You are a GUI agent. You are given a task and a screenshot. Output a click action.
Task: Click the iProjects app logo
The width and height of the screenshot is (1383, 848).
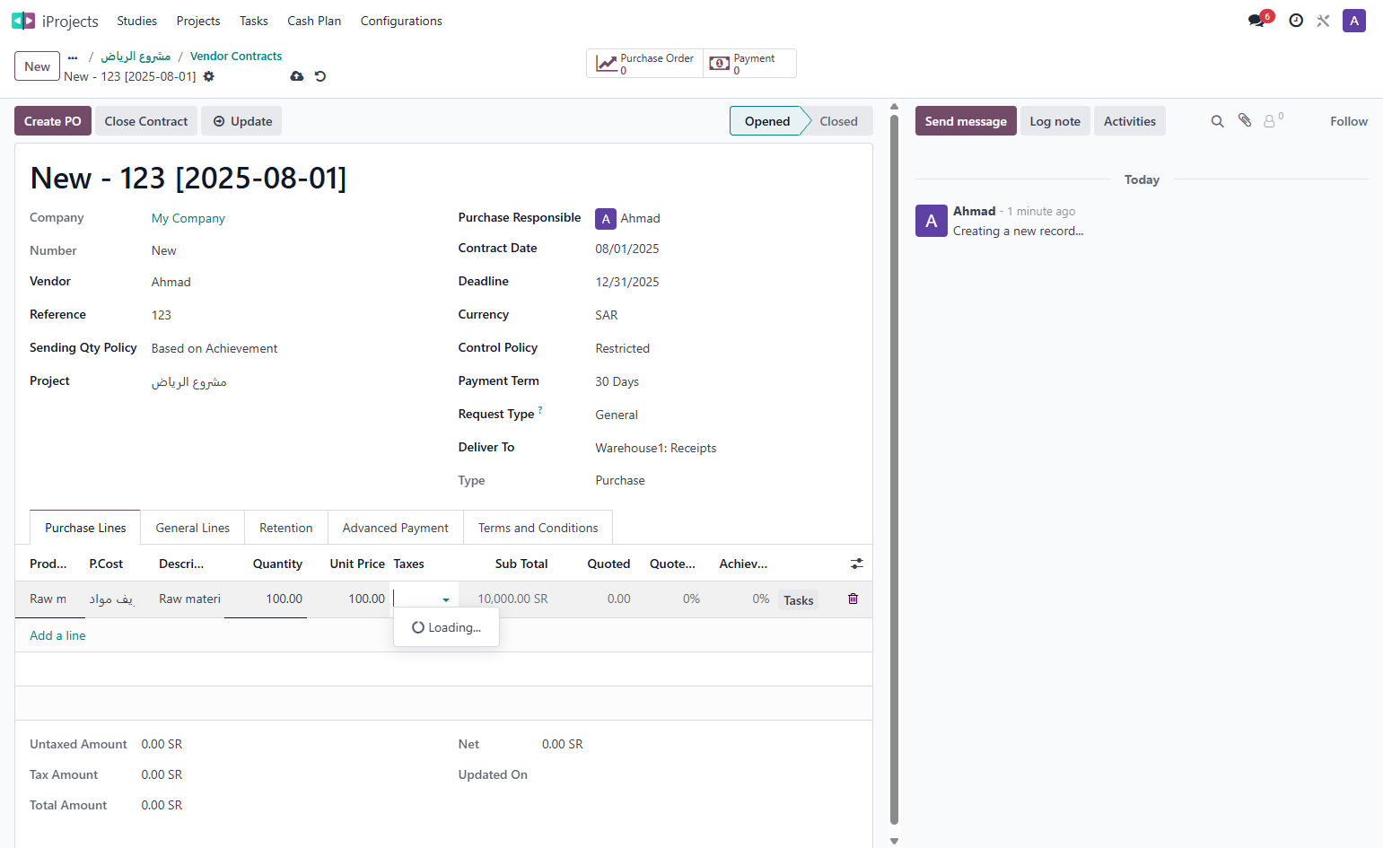pos(23,21)
